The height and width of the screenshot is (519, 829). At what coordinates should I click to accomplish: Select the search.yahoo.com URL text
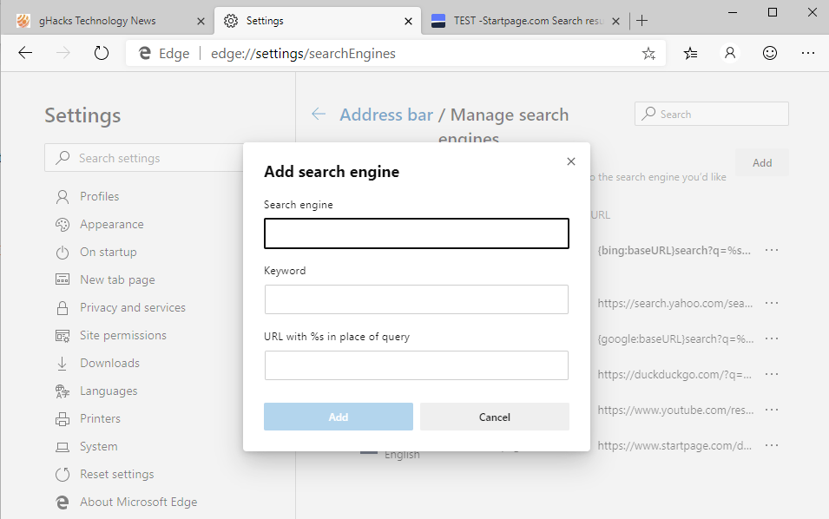click(675, 304)
